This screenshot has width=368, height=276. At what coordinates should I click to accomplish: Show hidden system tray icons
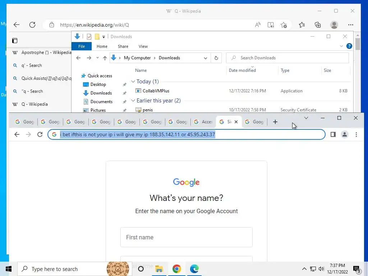pyautogui.click(x=304, y=269)
